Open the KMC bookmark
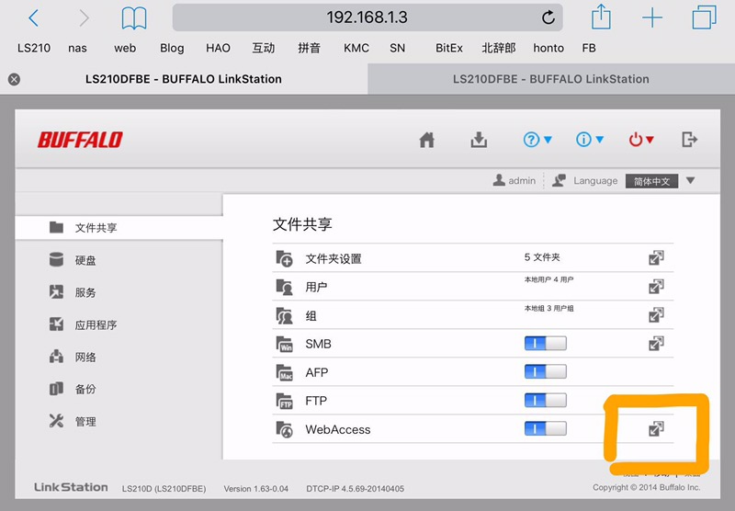Screen dimensions: 735x511 point(356,49)
